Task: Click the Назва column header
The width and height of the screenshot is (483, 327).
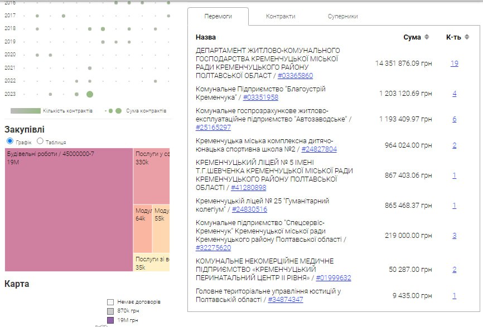Action: (205, 37)
